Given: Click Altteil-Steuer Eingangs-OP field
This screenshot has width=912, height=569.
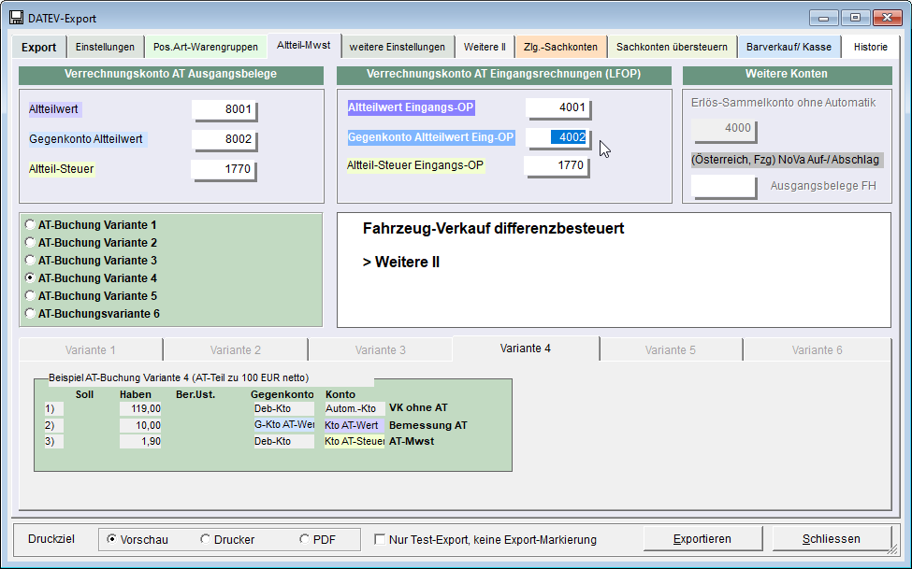Looking at the screenshot, I should click(556, 165).
